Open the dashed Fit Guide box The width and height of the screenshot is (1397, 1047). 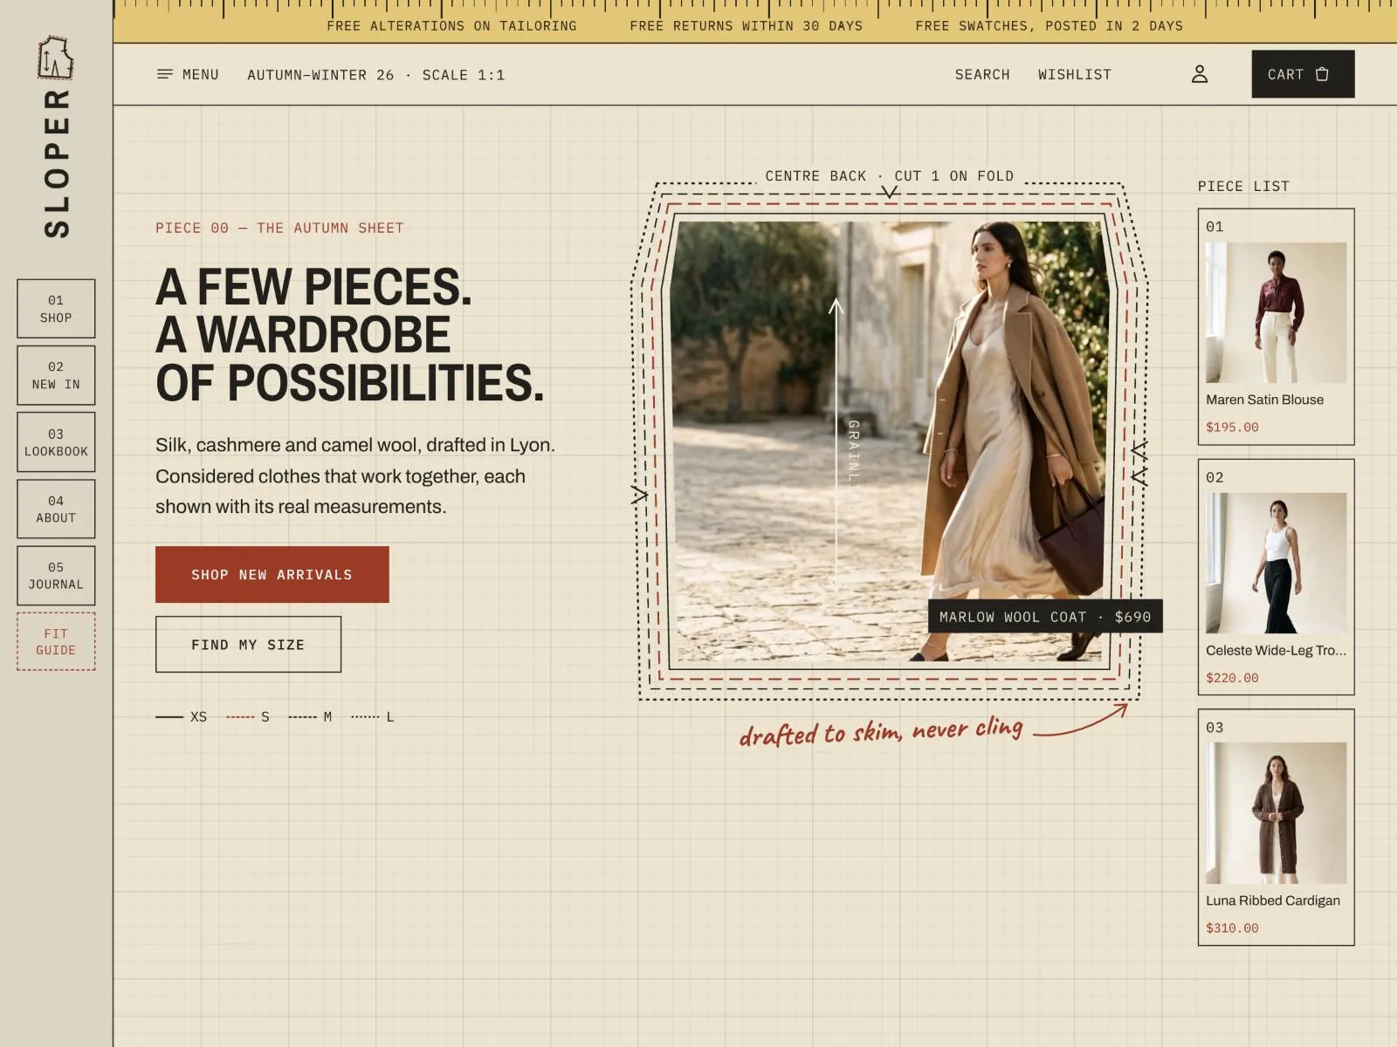56,641
